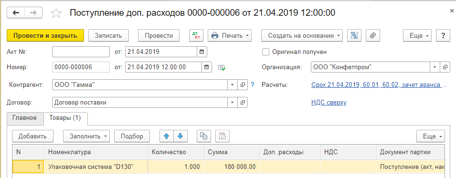Move row down with blue arrow

(180, 136)
